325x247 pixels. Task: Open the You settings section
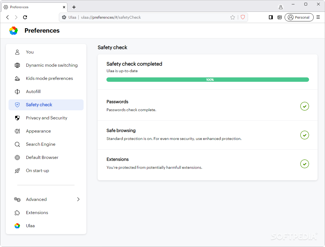coord(46,52)
